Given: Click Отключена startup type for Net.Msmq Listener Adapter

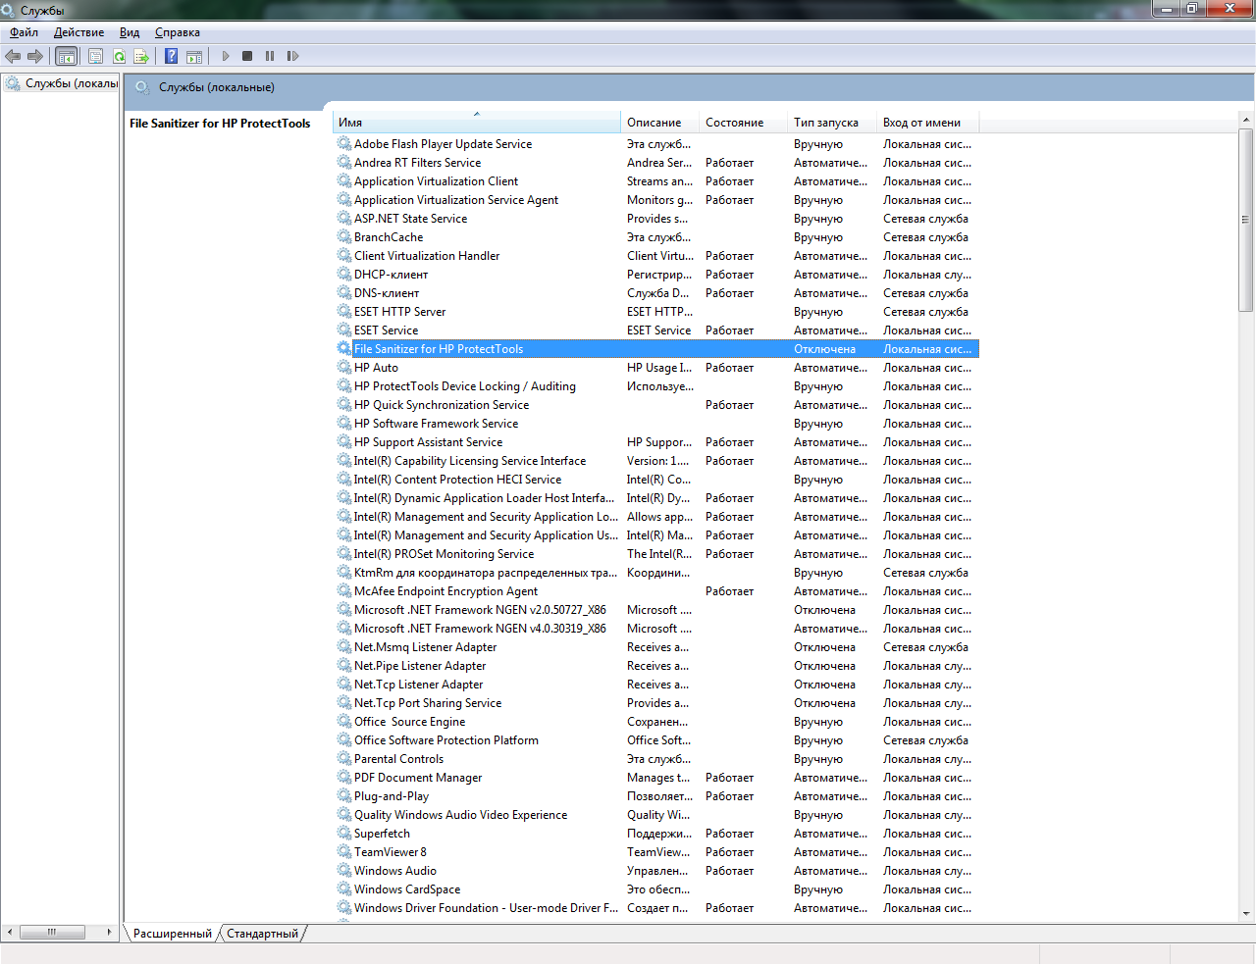Looking at the screenshot, I should (824, 647).
